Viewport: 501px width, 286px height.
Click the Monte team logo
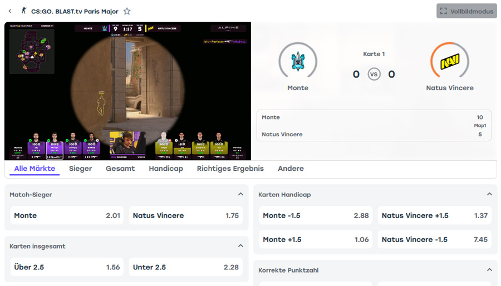(298, 61)
